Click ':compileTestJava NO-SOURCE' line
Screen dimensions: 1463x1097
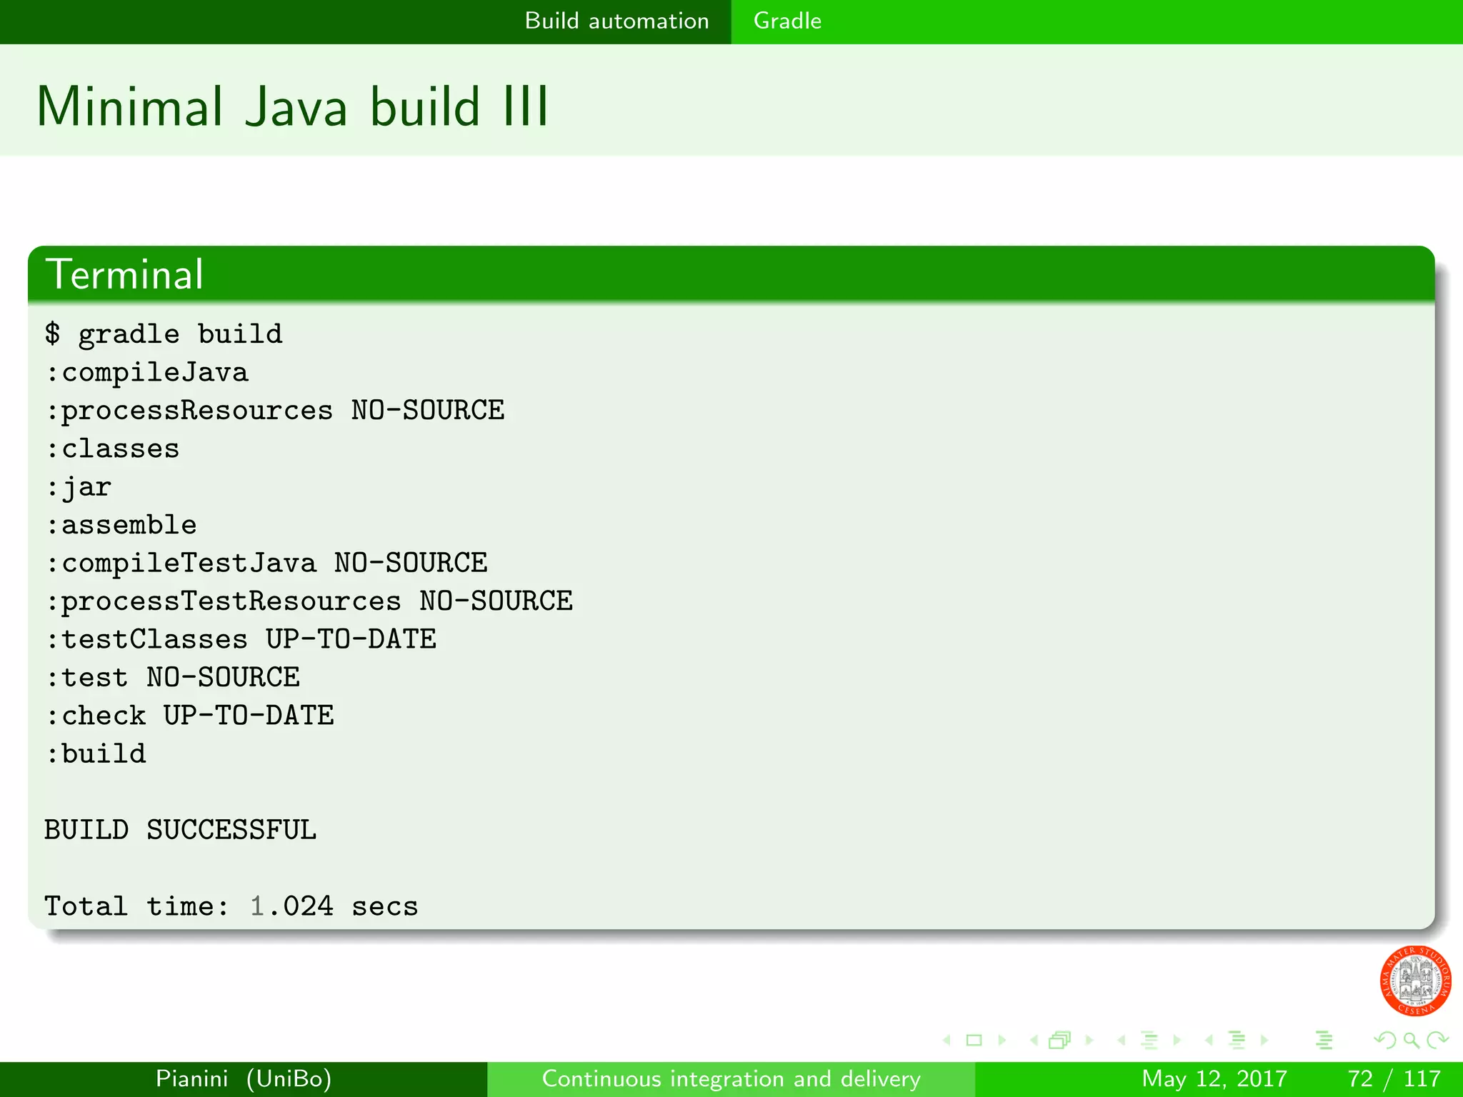coord(266,563)
